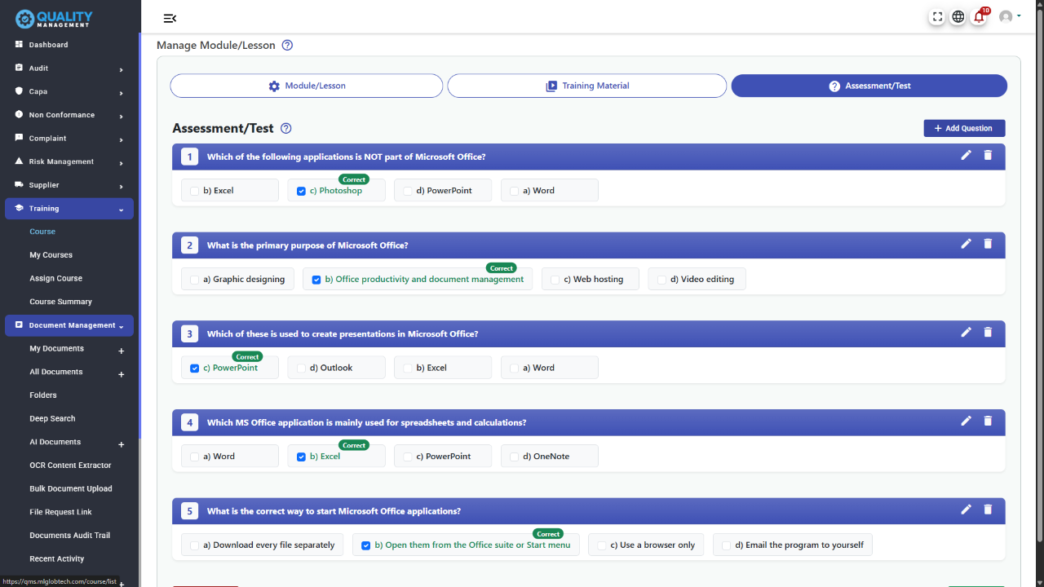This screenshot has width=1044, height=587.
Task: Expand AI Documents plus icon
Action: click(121, 444)
